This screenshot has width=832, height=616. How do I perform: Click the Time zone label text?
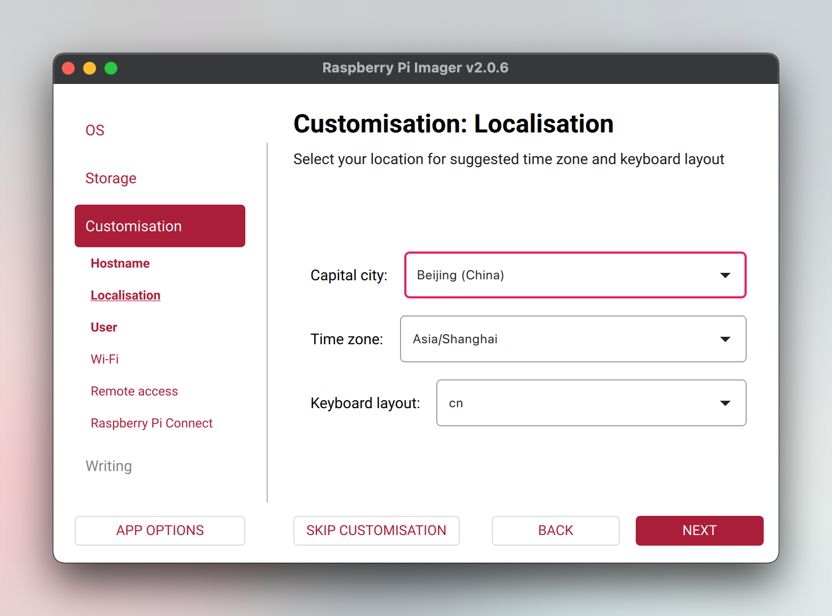347,339
